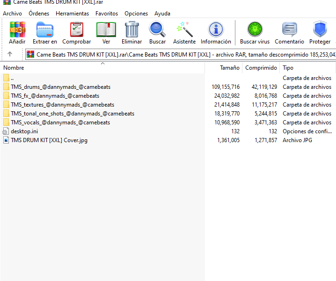Viewport: 336px width, 281px height.
Task: Open the Favoritos menu
Action: [x=107, y=14]
